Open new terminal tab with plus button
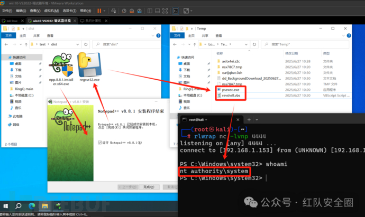Image resolution: width=365 pixels, height=217 pixels. (249, 120)
